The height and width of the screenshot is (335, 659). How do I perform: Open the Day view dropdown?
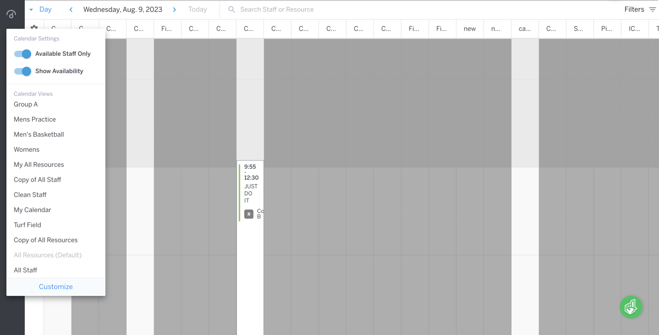point(45,9)
